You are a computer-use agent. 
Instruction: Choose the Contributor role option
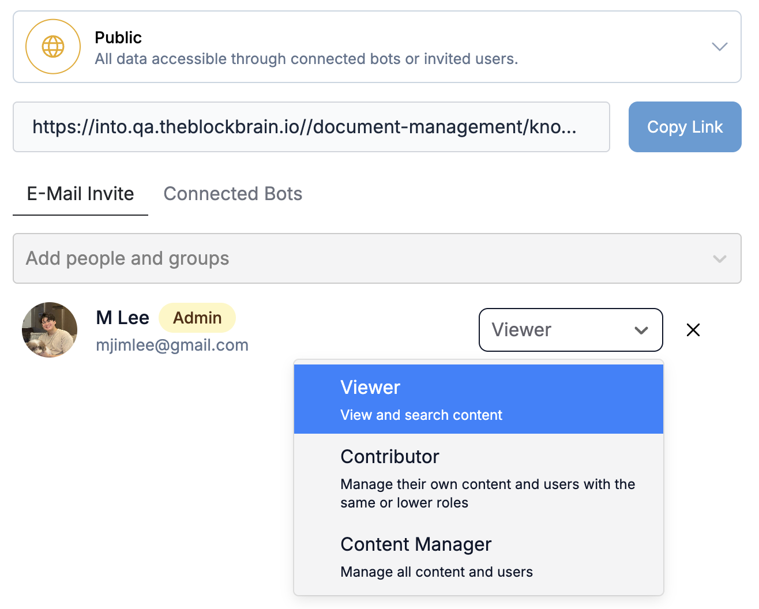point(478,478)
